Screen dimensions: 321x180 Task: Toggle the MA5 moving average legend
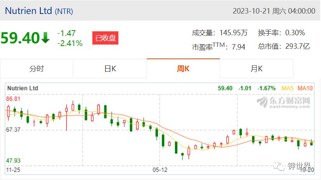288,88
